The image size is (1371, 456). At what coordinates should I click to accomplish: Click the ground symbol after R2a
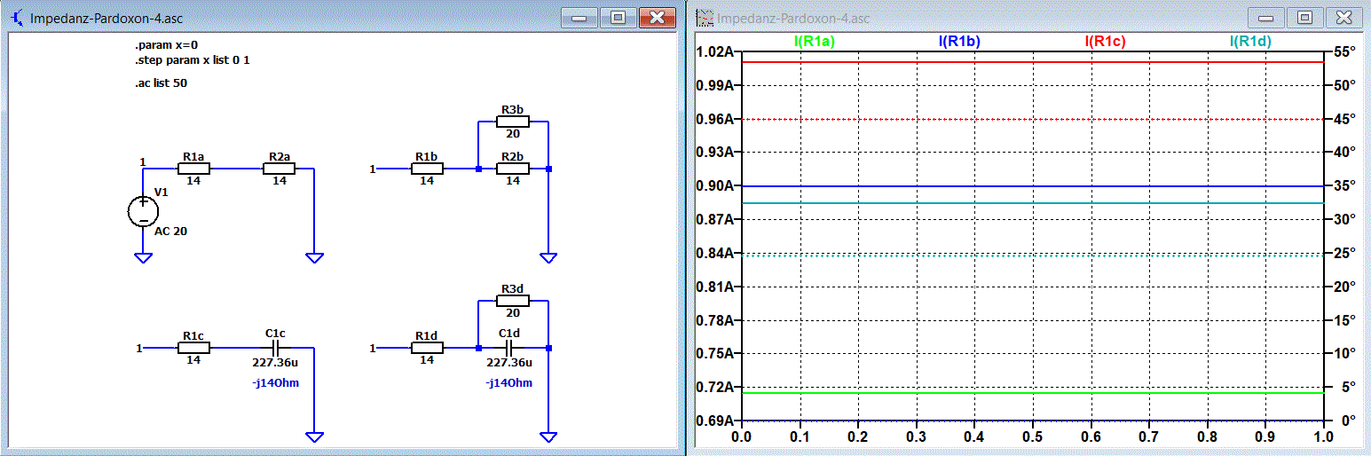(314, 258)
